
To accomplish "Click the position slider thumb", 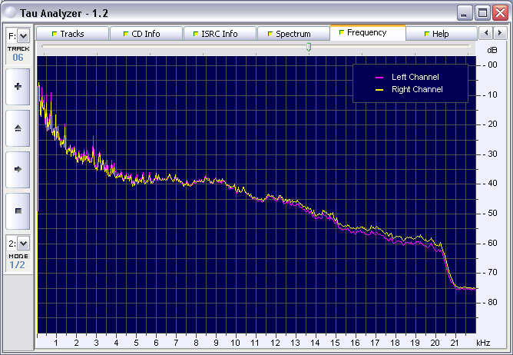I will point(309,47).
